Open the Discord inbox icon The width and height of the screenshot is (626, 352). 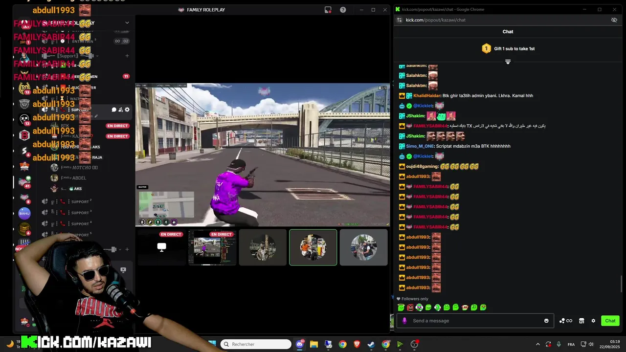tap(328, 10)
